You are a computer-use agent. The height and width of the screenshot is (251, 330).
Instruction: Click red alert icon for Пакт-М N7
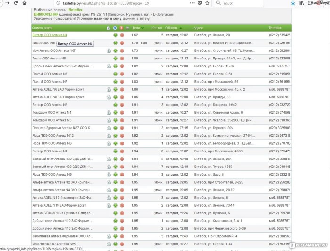click(122, 82)
